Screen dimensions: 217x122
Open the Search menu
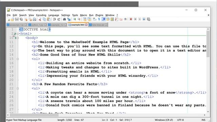coord(23,15)
